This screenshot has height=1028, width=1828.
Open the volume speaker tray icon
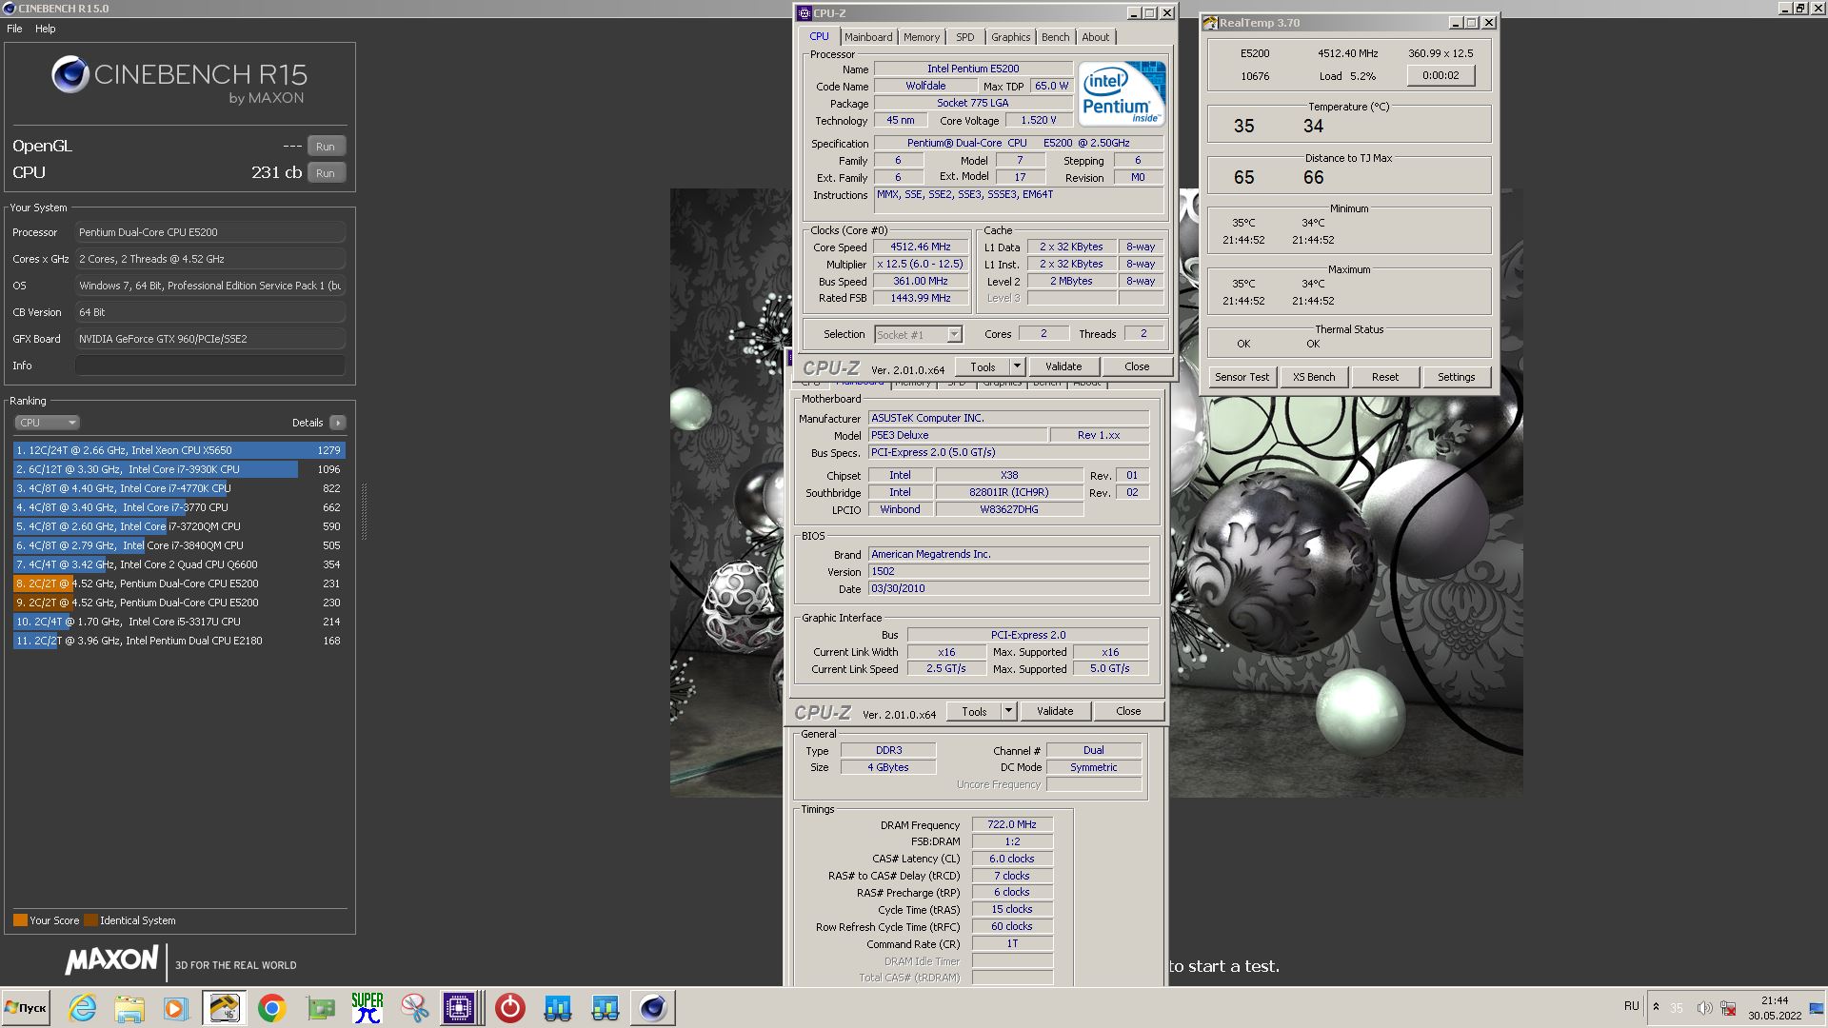pos(1704,1008)
